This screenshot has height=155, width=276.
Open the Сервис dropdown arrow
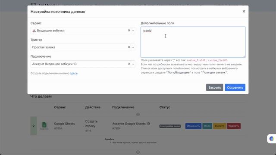tap(133, 31)
